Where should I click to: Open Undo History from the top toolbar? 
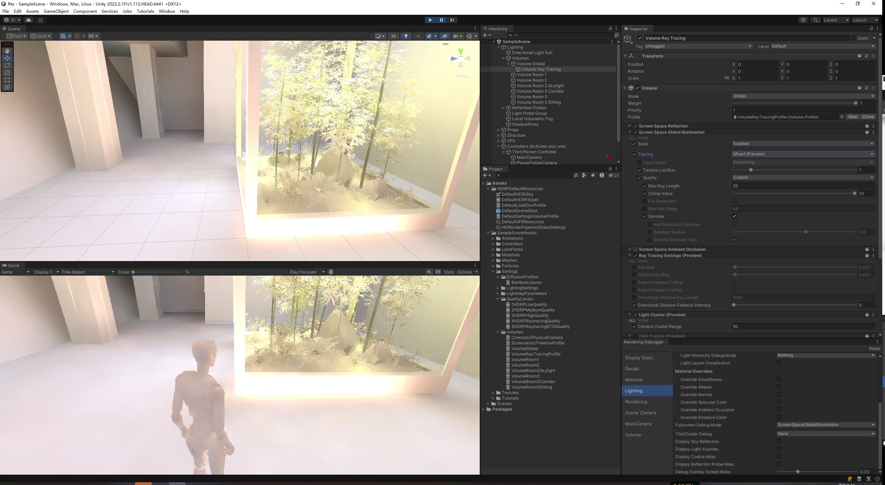click(x=803, y=20)
